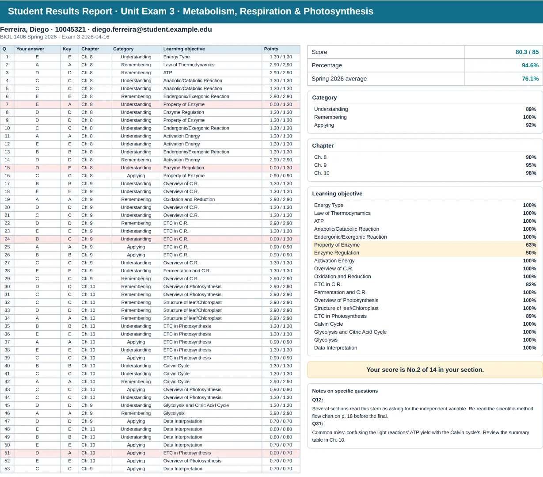This screenshot has width=543, height=477.
Task: Click the 'Q12:' note heading
Action: [318, 400]
